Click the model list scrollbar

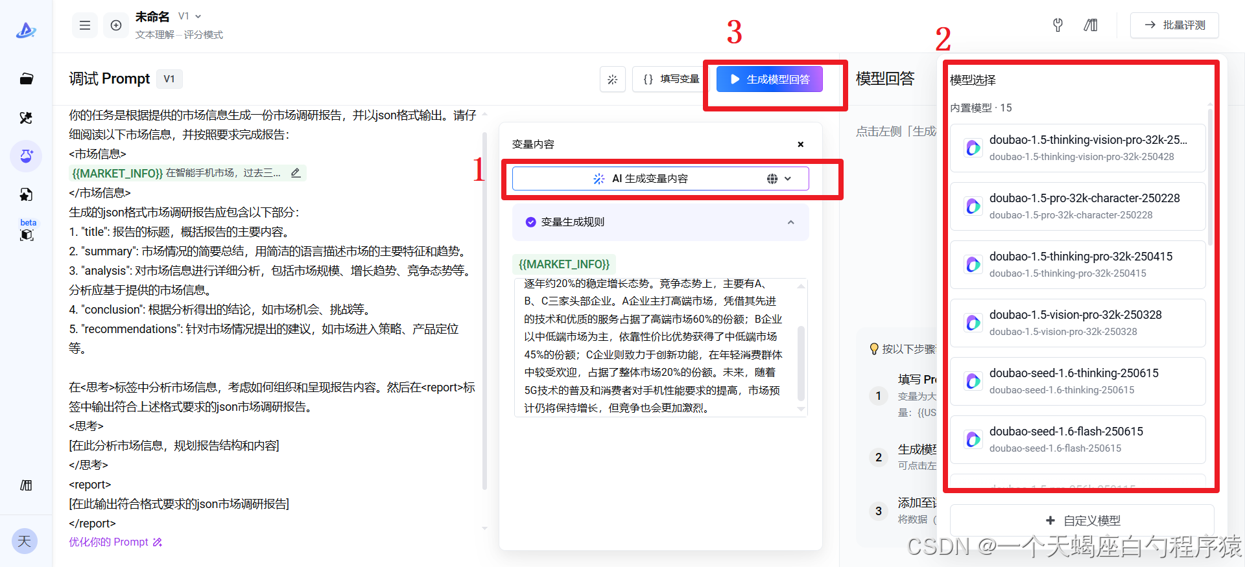(1210, 176)
